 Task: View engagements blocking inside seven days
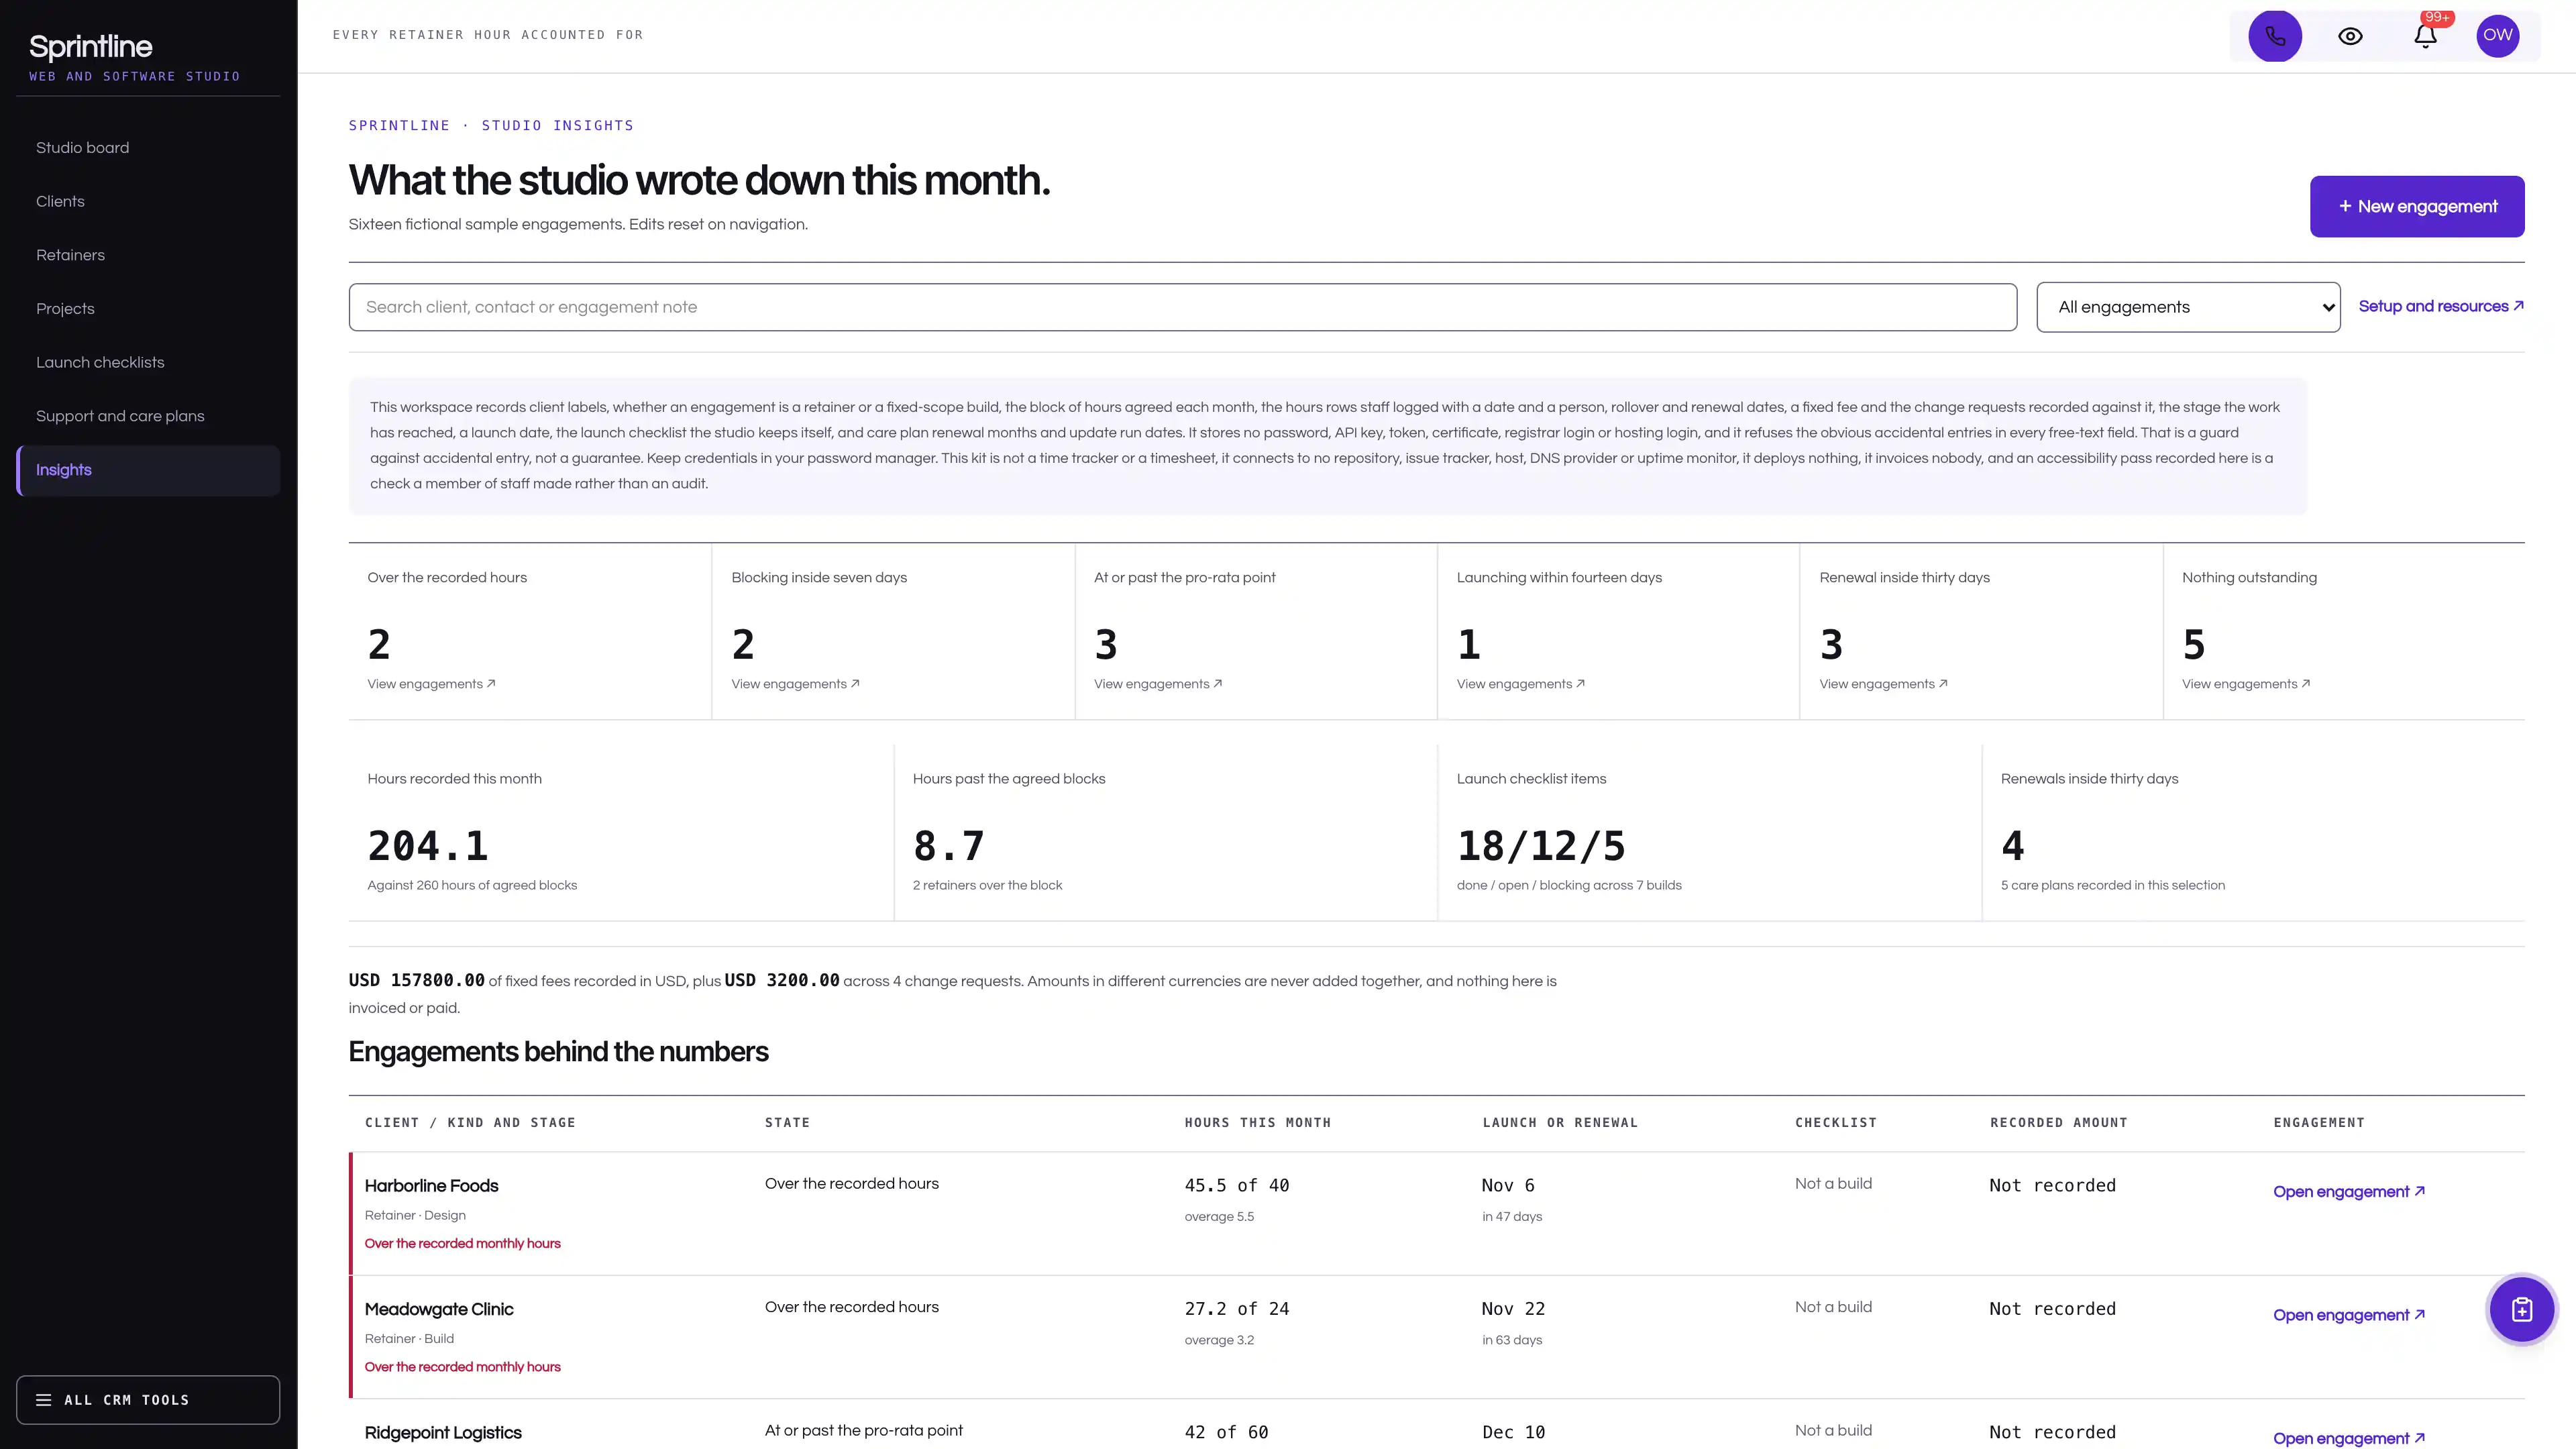pyautogui.click(x=795, y=684)
